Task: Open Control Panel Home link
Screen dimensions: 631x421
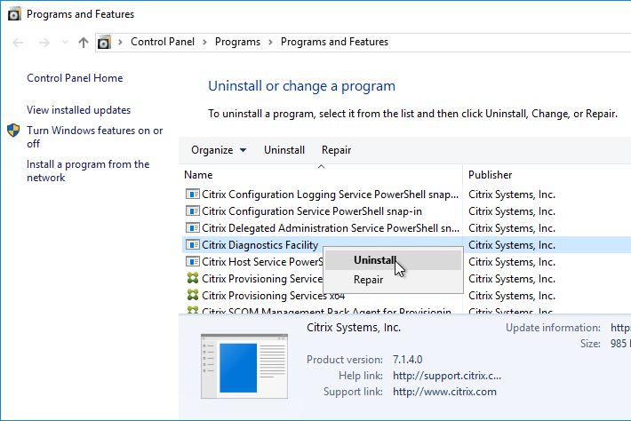Action: click(75, 78)
